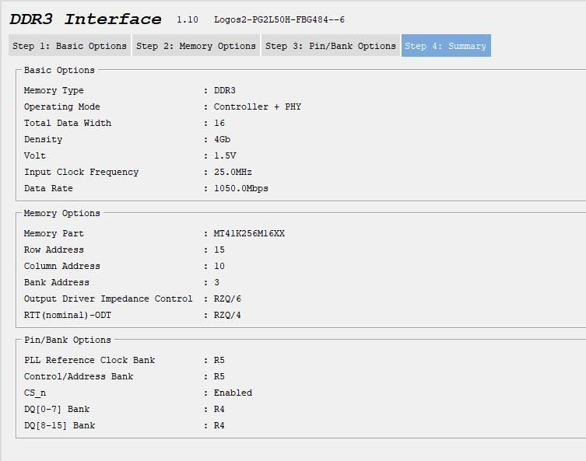Switch to Step 1: Basic Options tab
This screenshot has height=461, width=586.
(69, 46)
